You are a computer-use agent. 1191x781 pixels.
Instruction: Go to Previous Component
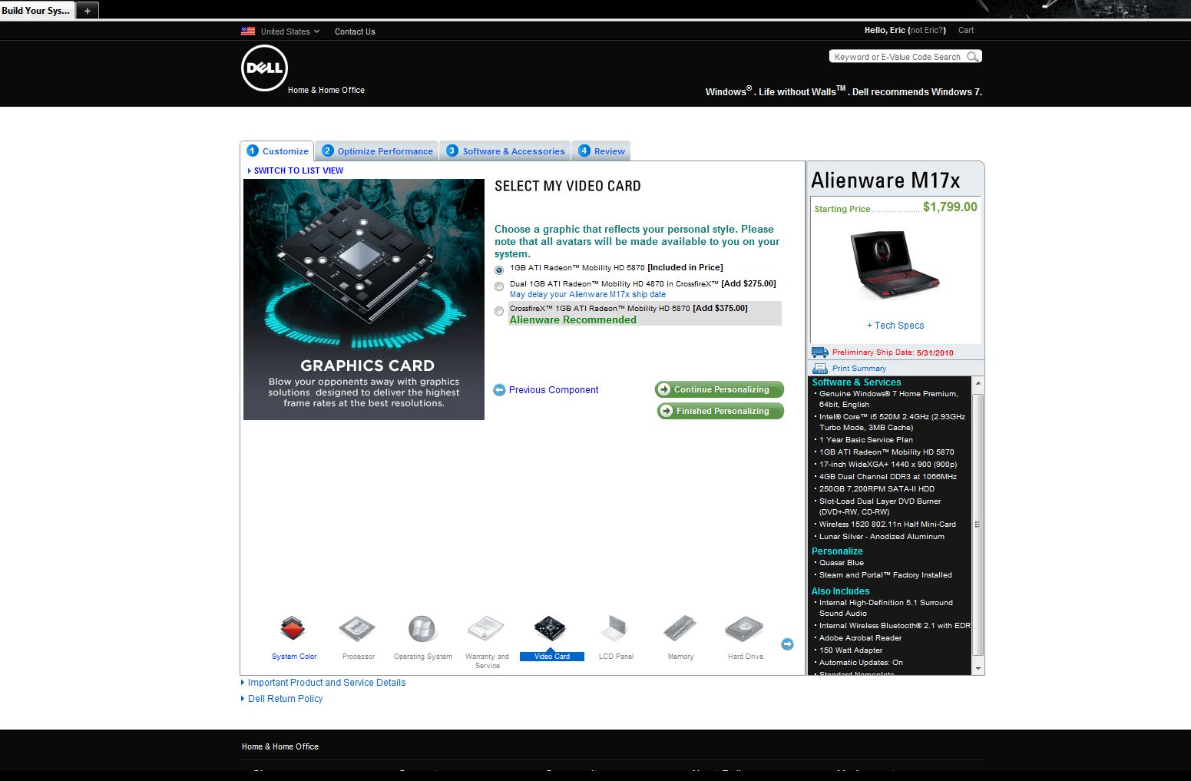coord(553,390)
